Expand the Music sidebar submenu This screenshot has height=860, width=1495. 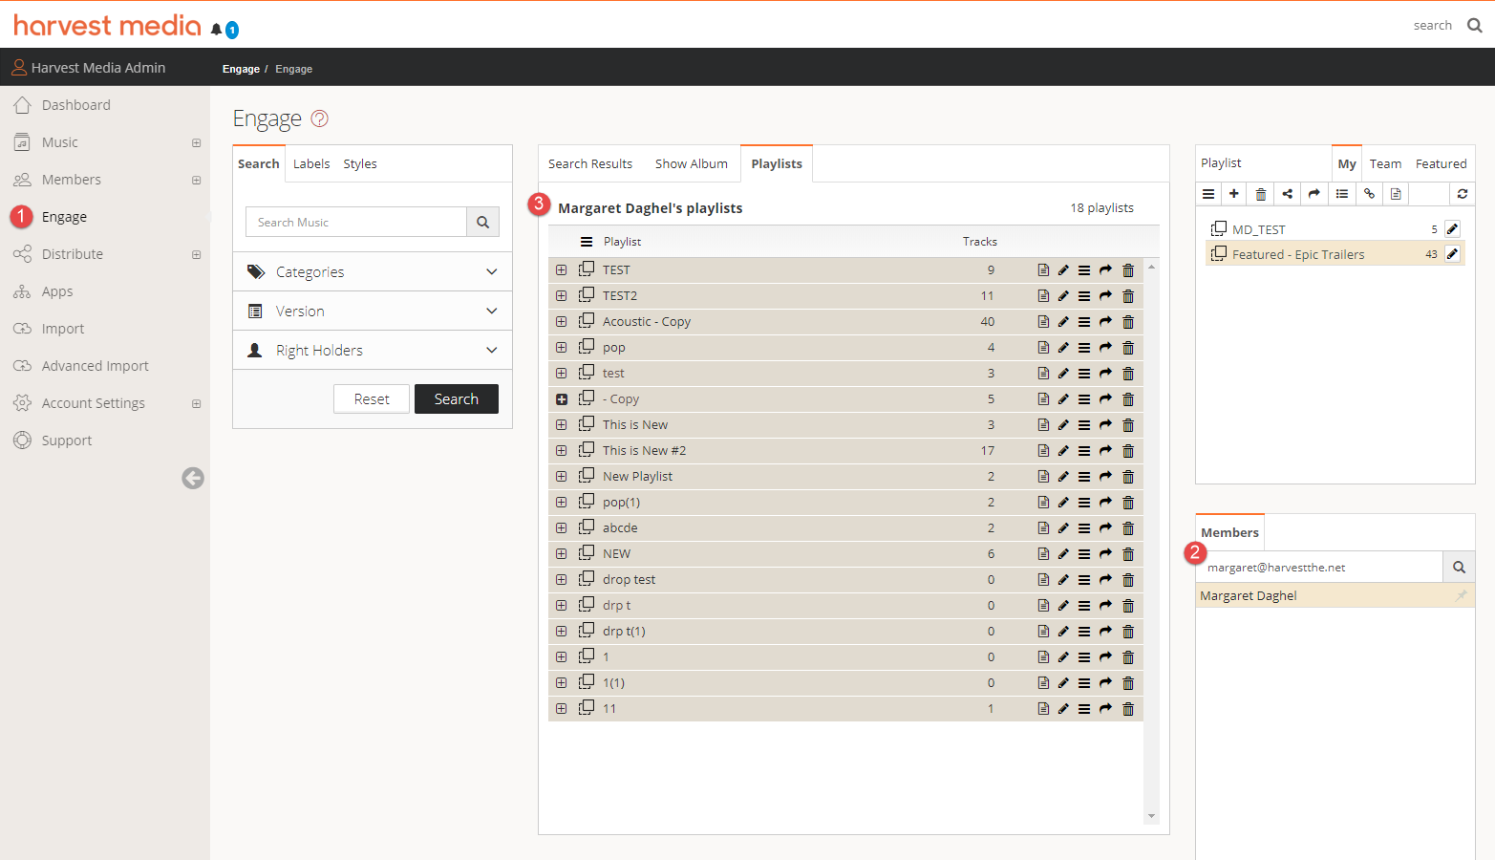197,142
